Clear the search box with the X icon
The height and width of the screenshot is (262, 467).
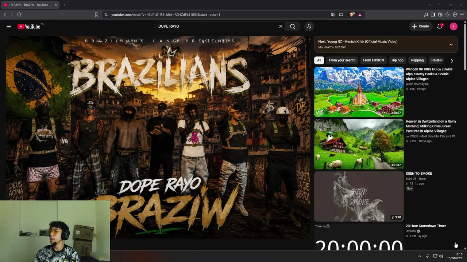[x=281, y=26]
